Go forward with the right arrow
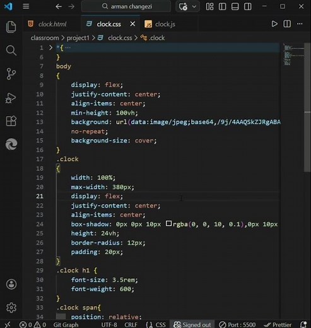The height and width of the screenshot is (328, 311). 71,6
